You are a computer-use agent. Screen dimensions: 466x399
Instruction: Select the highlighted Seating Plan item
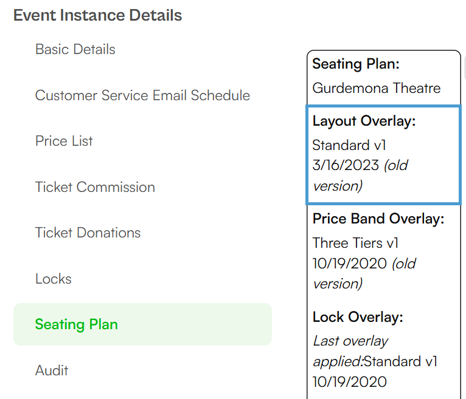pyautogui.click(x=142, y=324)
